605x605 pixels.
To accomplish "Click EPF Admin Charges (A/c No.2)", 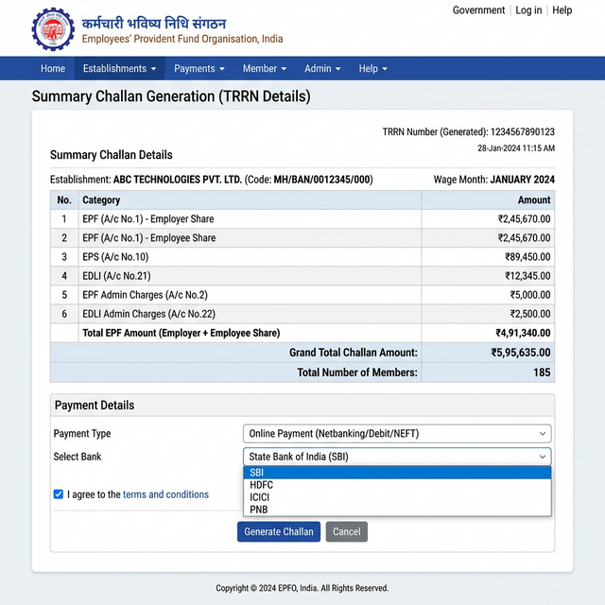I will click(145, 295).
